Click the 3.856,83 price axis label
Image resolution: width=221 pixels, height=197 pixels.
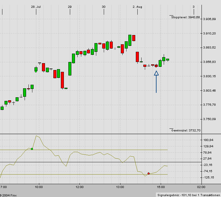(210, 62)
